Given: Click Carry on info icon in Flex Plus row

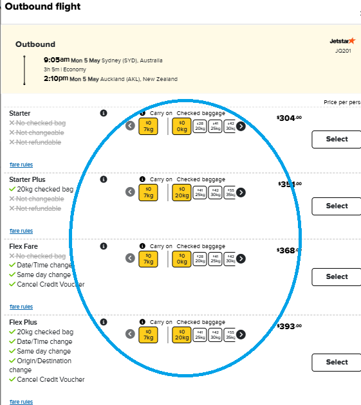Looking at the screenshot, I should pos(142,322).
